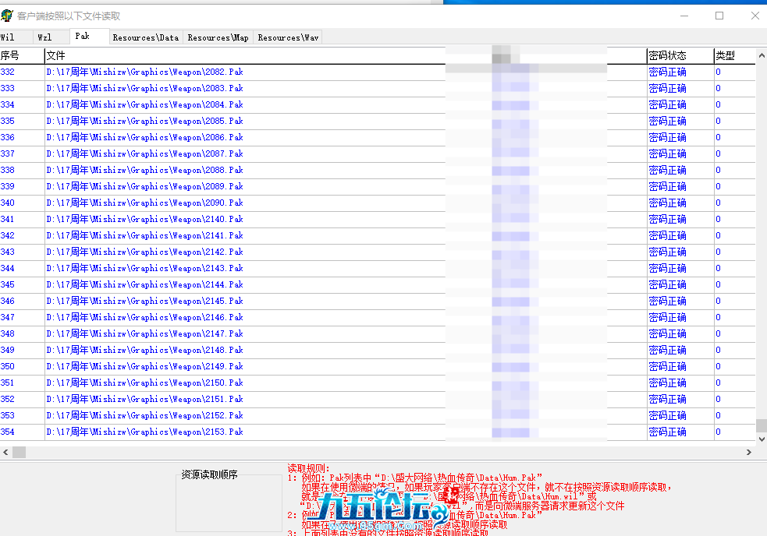Click 密码正确 status in row 338

point(667,170)
